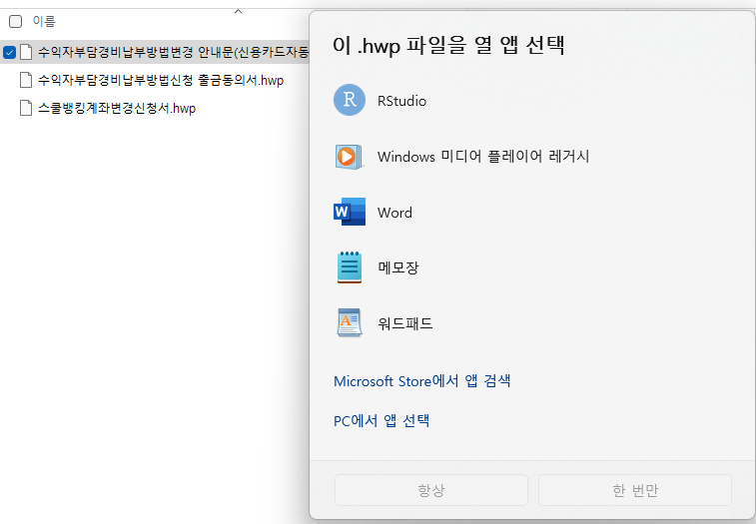
Task: Click the 이름 column header
Action: click(x=44, y=21)
